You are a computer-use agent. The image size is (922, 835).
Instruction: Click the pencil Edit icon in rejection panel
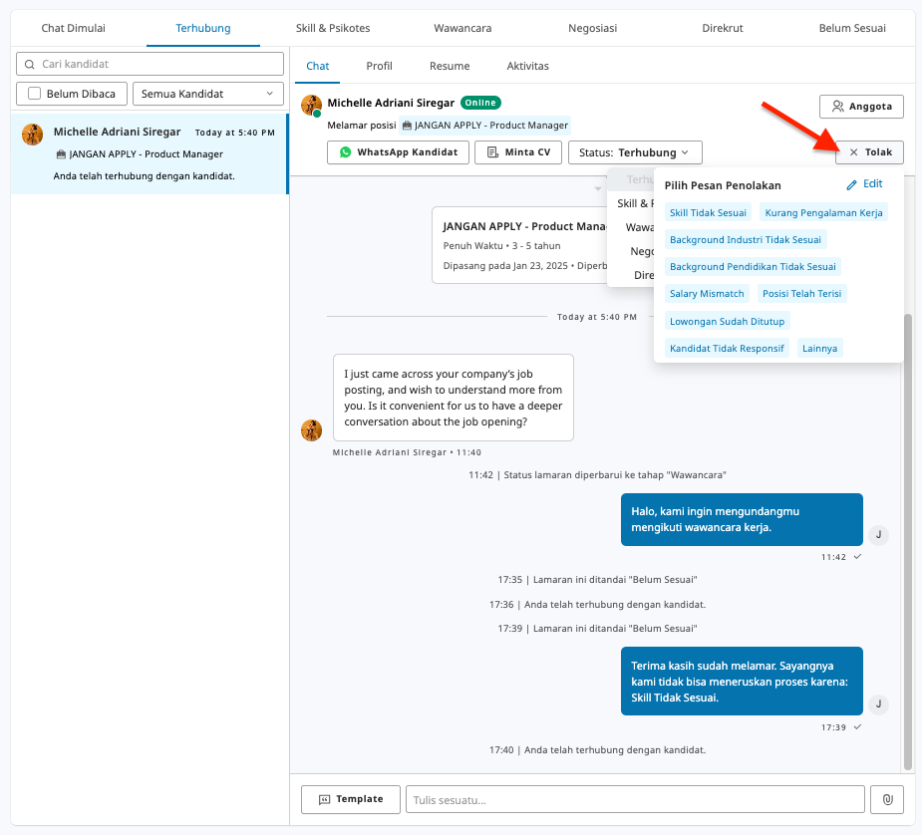click(851, 184)
